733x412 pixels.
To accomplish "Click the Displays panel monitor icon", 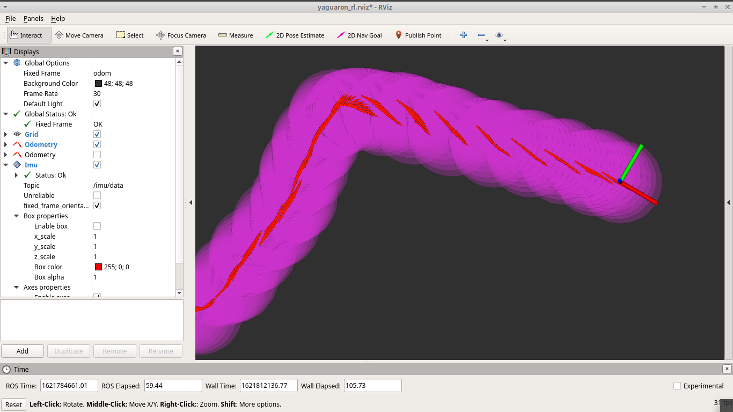I will point(6,51).
